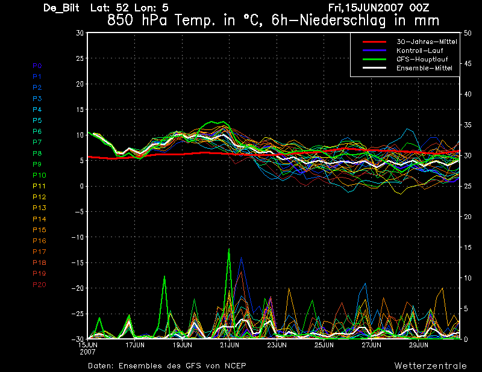Screen dimensions: 482x372
Task: Click the 50 value on the precipitation axis
Action: pos(468,33)
